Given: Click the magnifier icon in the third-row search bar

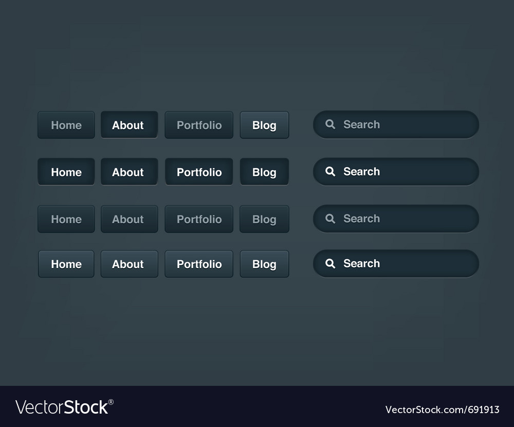Looking at the screenshot, I should [x=331, y=219].
